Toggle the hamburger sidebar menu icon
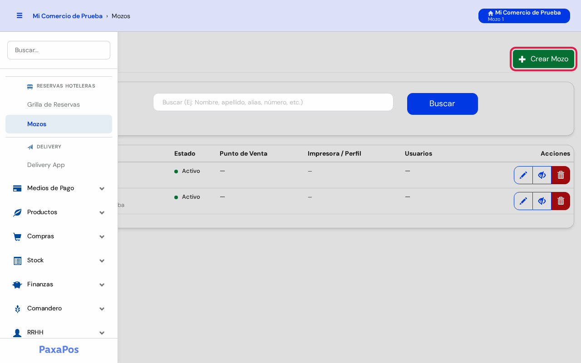Screen dimensions: 581x363 pyautogui.click(x=20, y=15)
